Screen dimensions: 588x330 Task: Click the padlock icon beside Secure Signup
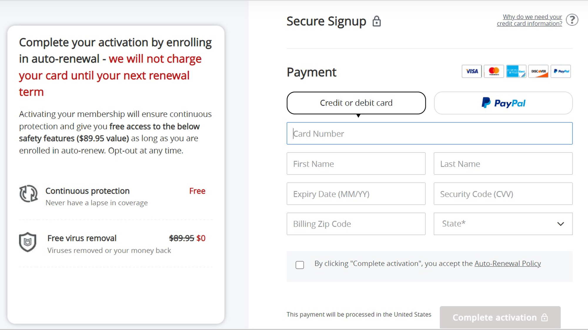(x=377, y=21)
